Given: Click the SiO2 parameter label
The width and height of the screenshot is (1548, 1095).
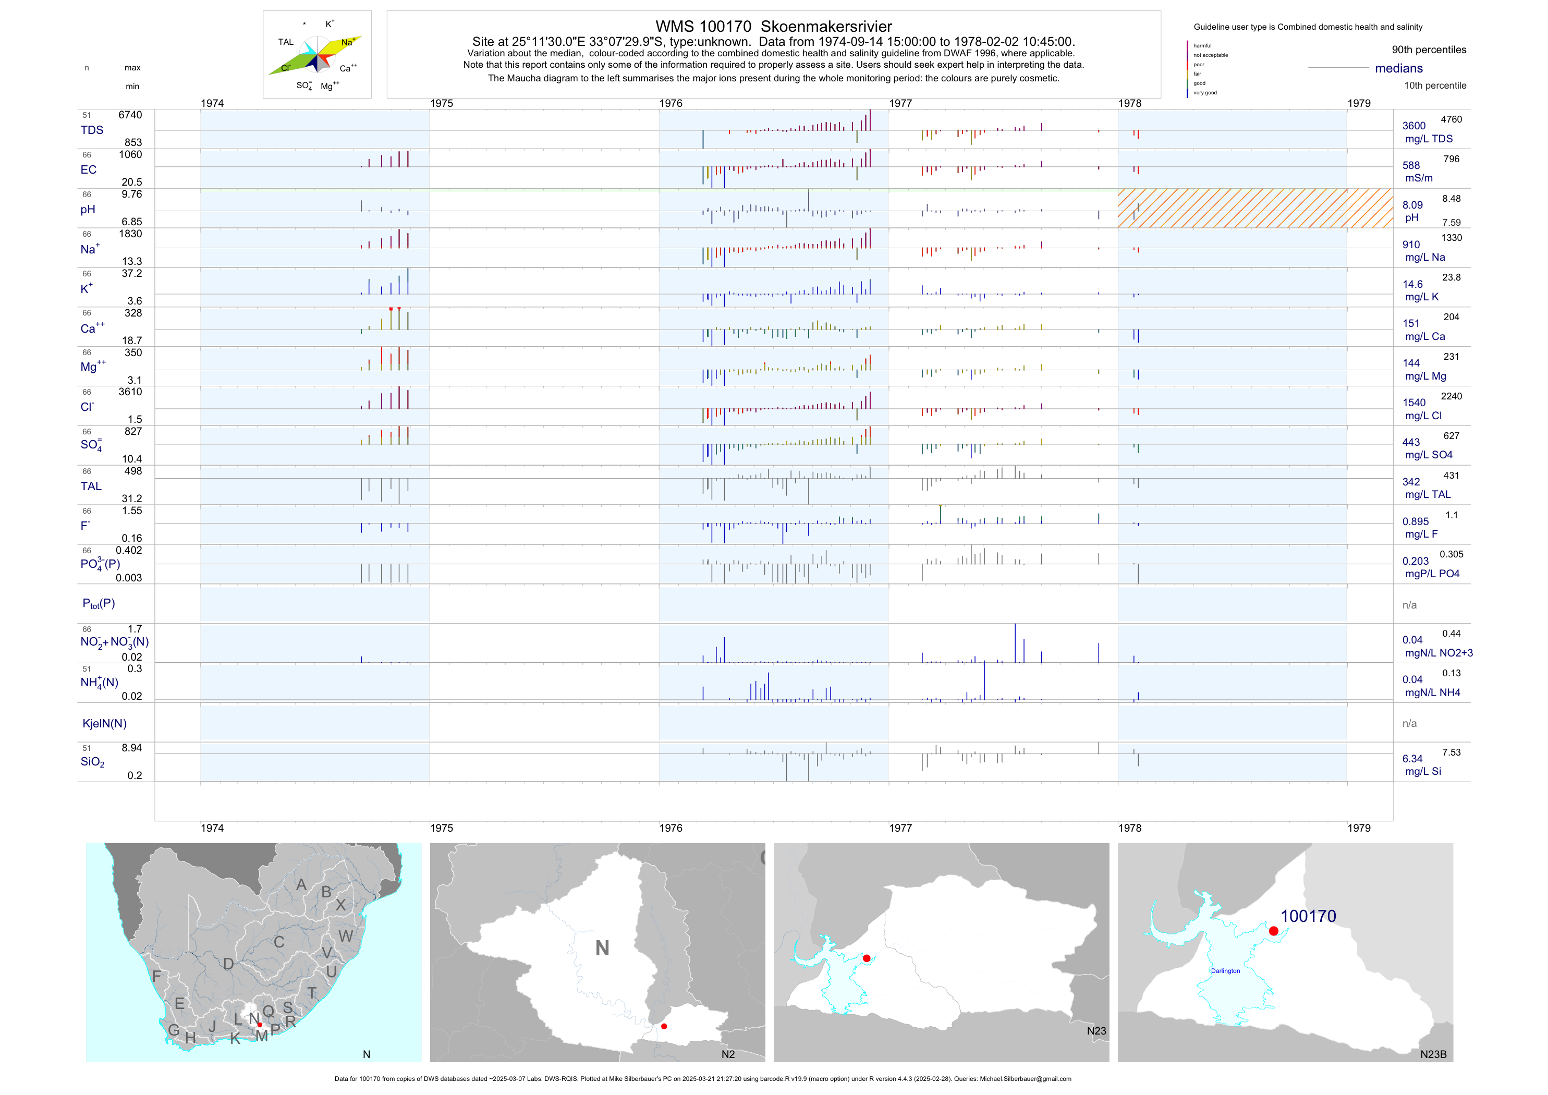Looking at the screenshot, I should [x=92, y=762].
